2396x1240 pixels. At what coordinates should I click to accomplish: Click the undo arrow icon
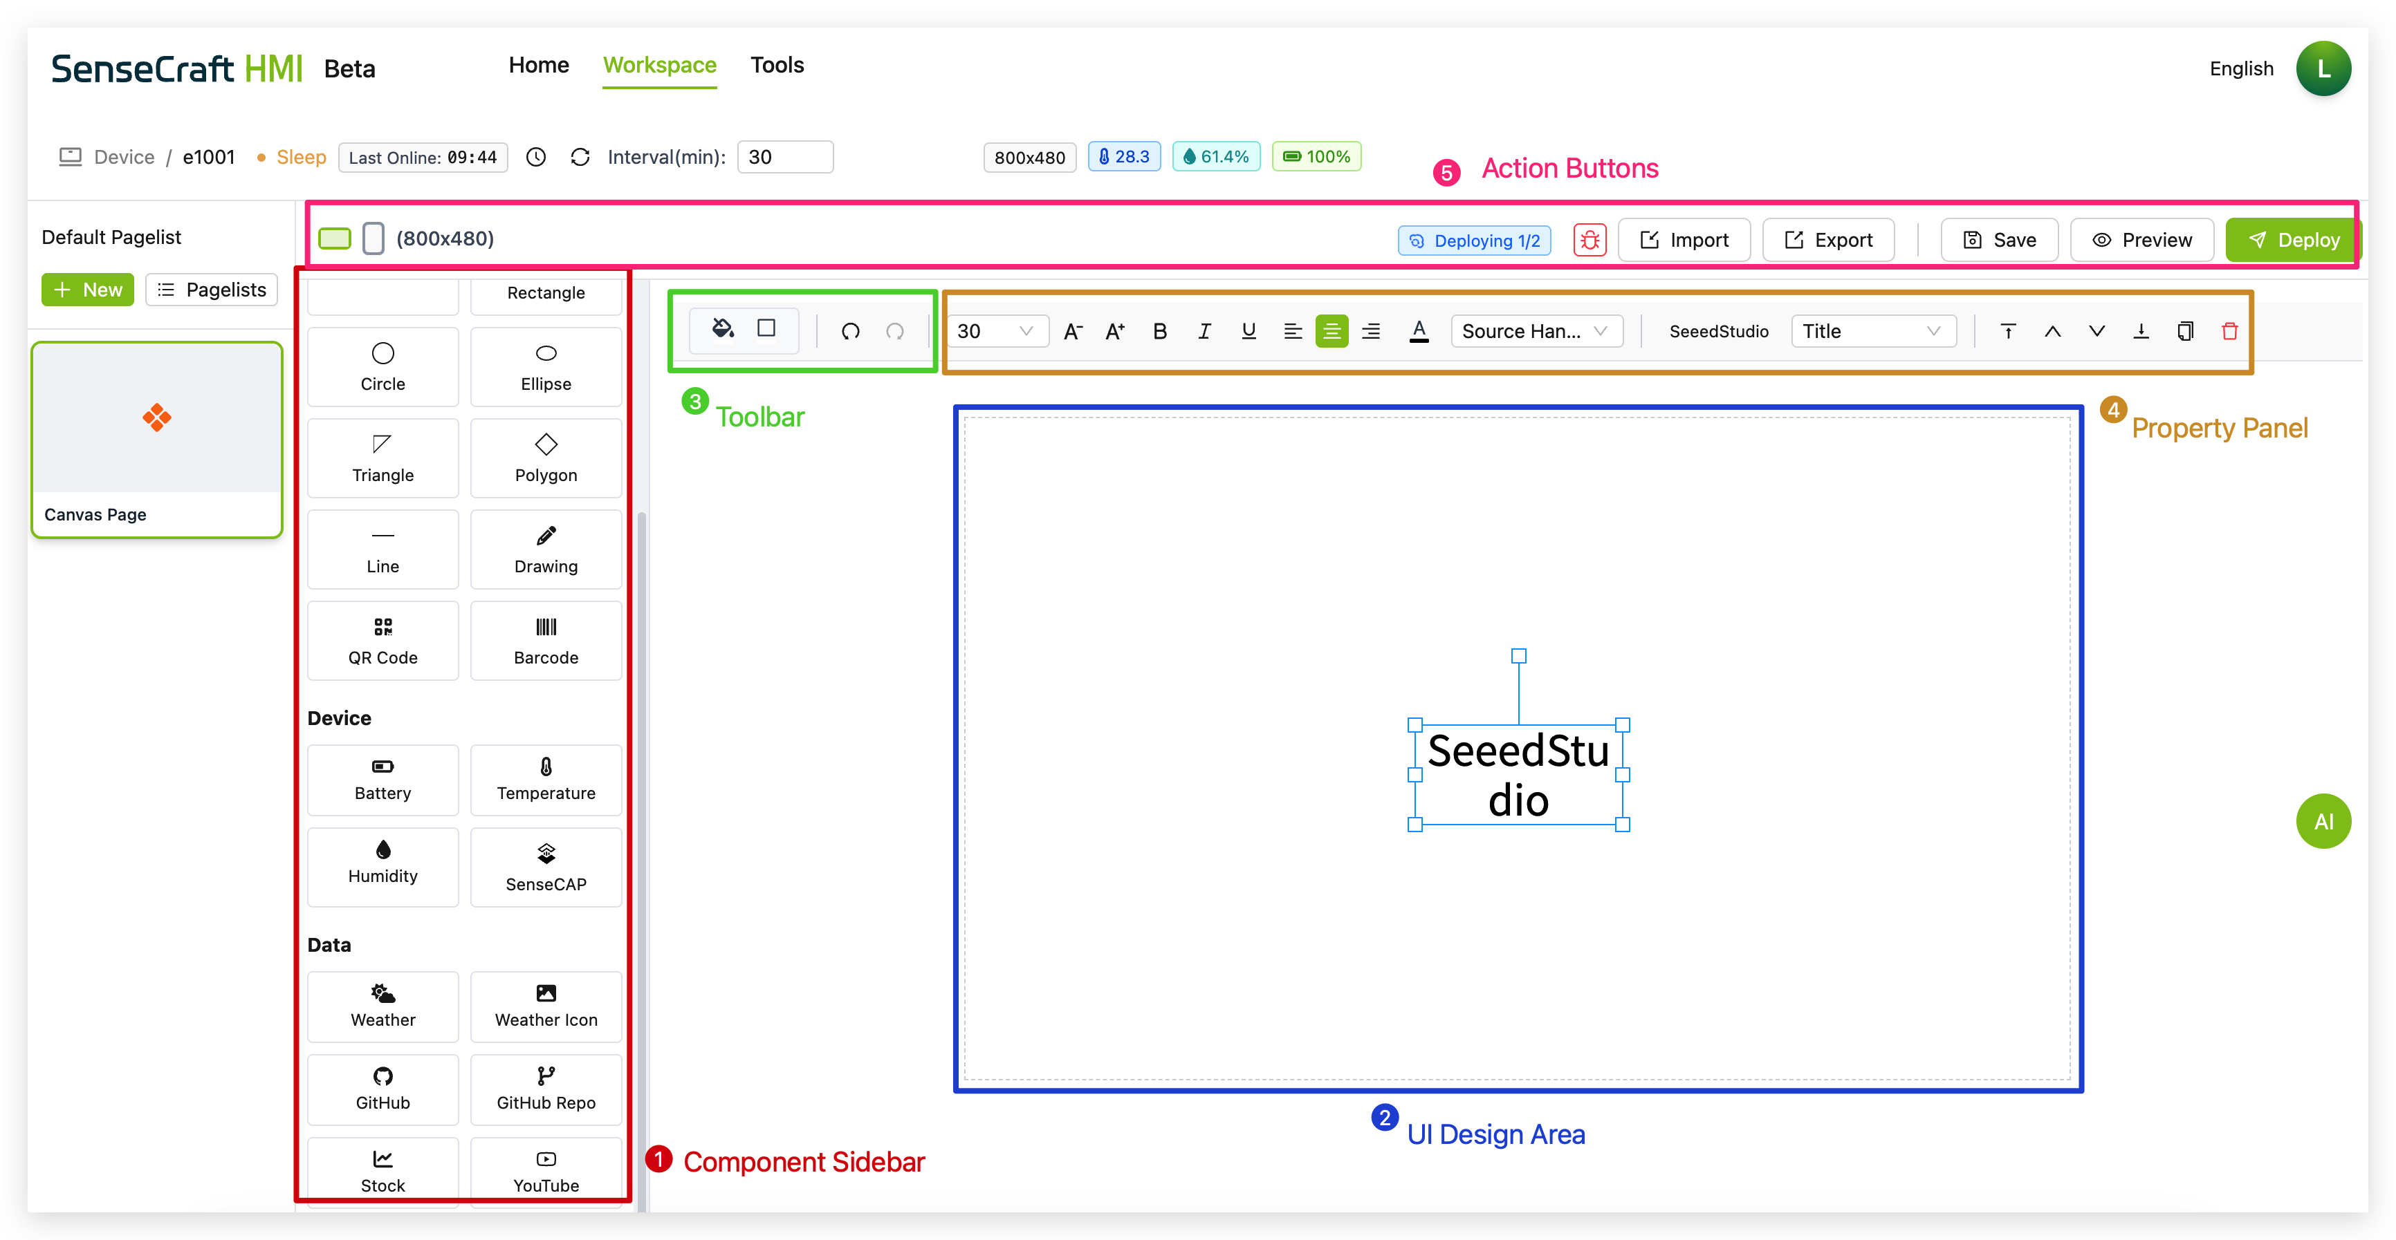pos(850,331)
